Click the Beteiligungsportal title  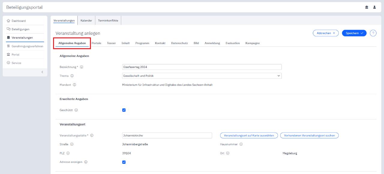click(24, 7)
